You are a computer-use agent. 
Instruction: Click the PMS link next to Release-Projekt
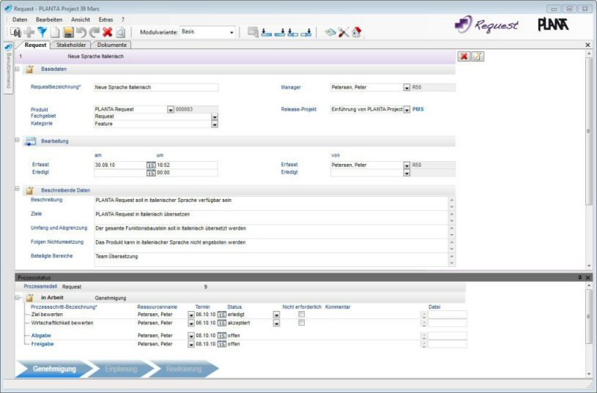pyautogui.click(x=418, y=109)
